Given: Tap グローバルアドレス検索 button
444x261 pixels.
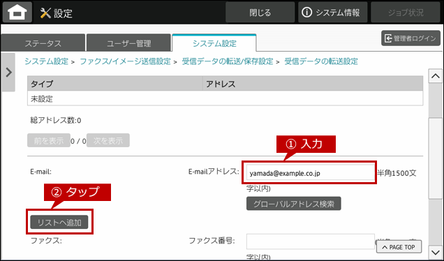Looking at the screenshot, I should [294, 204].
